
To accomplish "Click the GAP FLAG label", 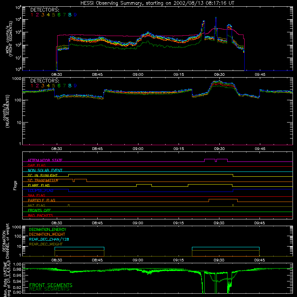I will (x=36, y=165).
